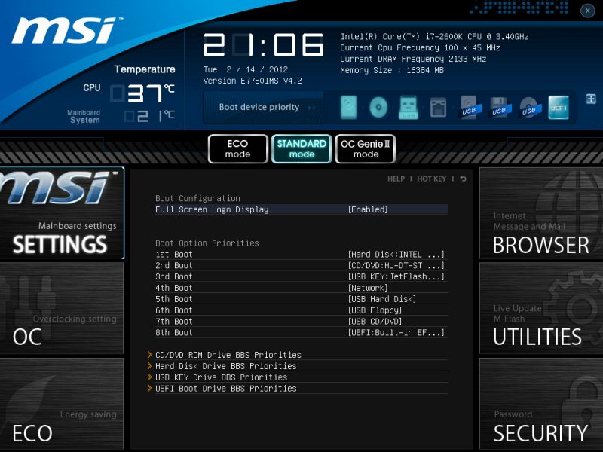Select the USB hard disk boot icon
The image size is (603, 452).
[470, 107]
